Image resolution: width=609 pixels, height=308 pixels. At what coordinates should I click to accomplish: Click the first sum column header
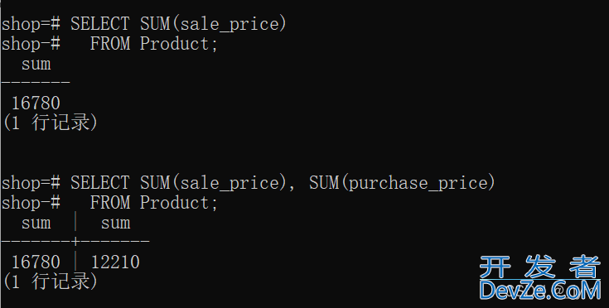tap(36, 64)
